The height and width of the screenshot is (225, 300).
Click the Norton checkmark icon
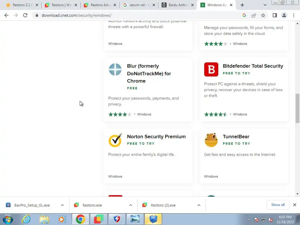coord(115,140)
